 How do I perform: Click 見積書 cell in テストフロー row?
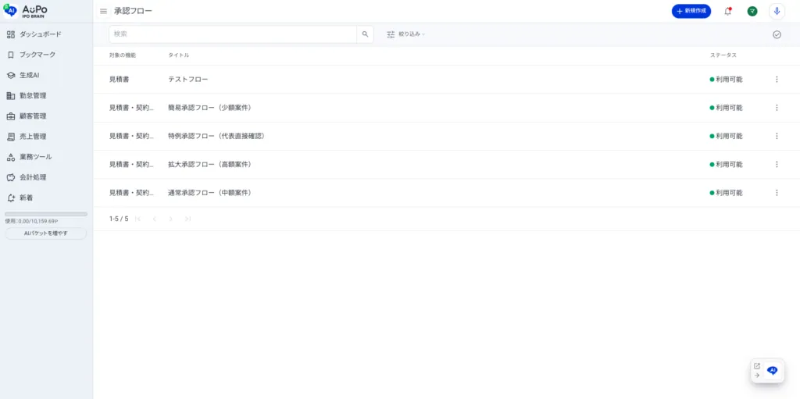pyautogui.click(x=119, y=80)
